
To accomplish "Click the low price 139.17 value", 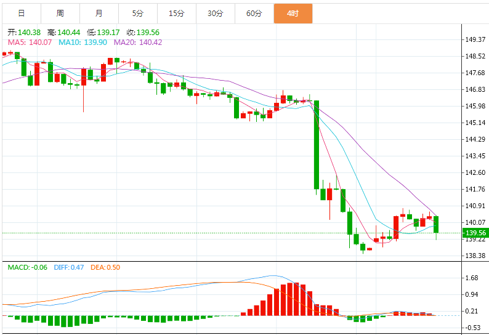I will coord(108,33).
